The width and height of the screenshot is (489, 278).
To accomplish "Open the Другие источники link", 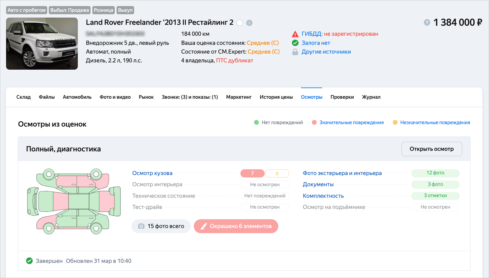I will 326,52.
